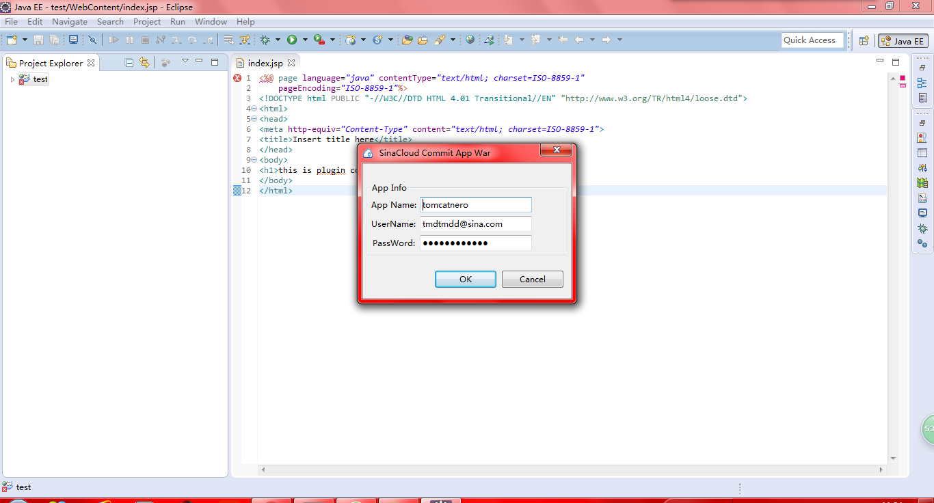The width and height of the screenshot is (934, 503).
Task: Open Project Explorer View Menu triangle
Action: click(x=185, y=62)
